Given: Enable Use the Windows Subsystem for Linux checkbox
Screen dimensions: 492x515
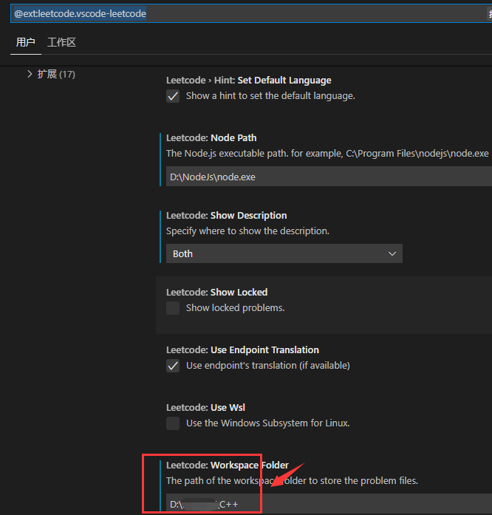Looking at the screenshot, I should coord(173,423).
